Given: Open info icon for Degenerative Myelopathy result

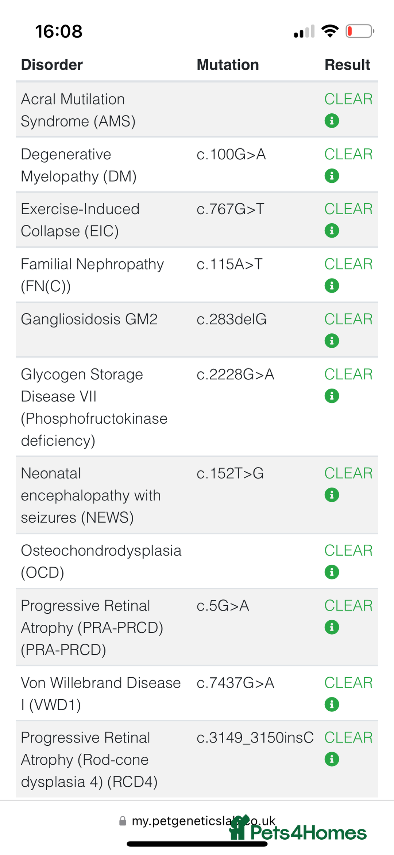Looking at the screenshot, I should (332, 176).
